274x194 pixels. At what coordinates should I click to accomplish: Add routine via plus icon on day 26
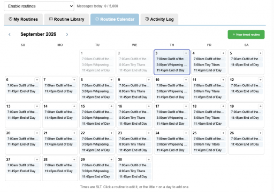pos(261,133)
